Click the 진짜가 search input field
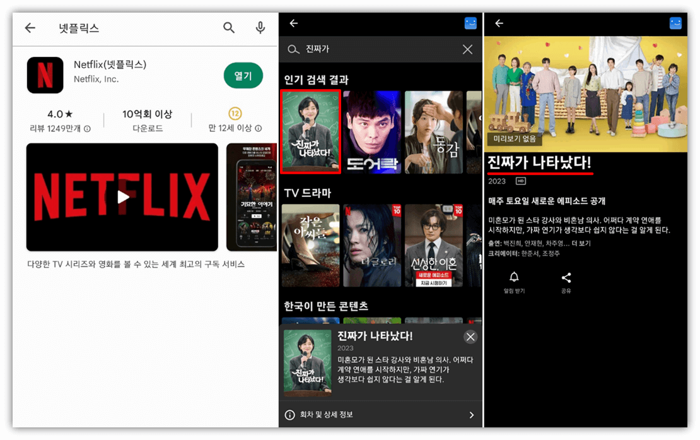Screen dimensions: 700x440 coord(380,49)
